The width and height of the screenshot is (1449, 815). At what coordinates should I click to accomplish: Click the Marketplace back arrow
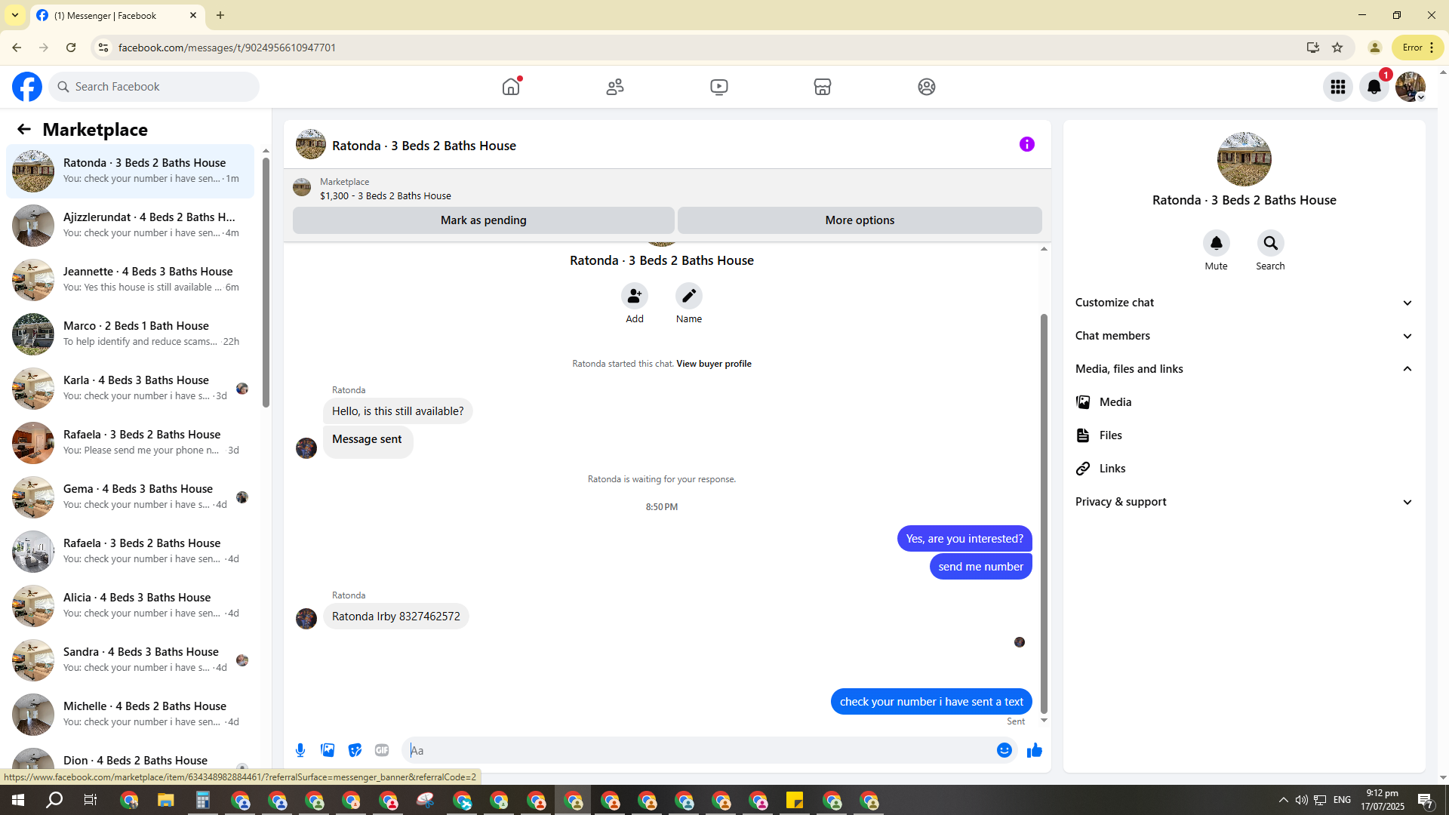pos(24,129)
